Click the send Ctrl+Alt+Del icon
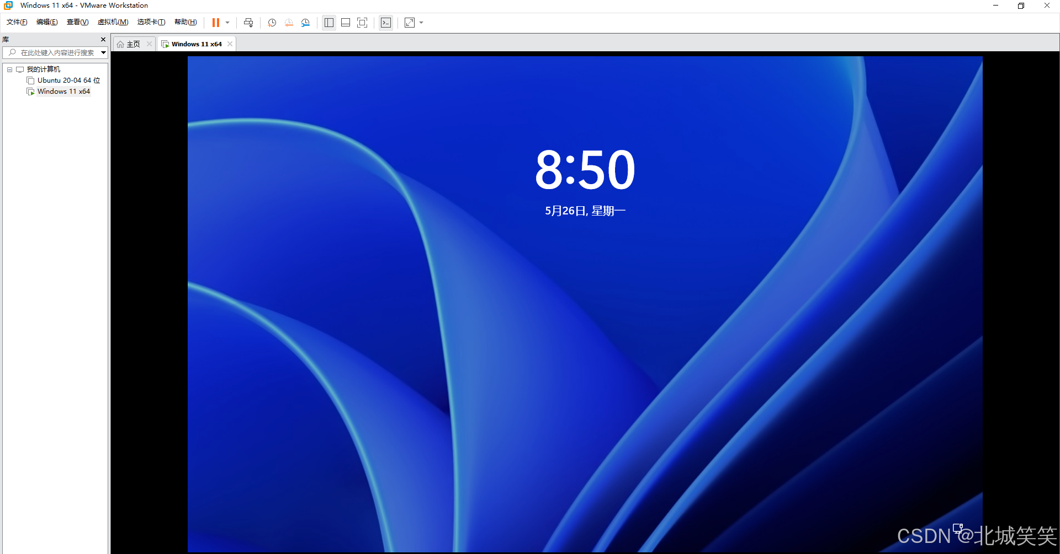The image size is (1060, 554). pyautogui.click(x=248, y=23)
